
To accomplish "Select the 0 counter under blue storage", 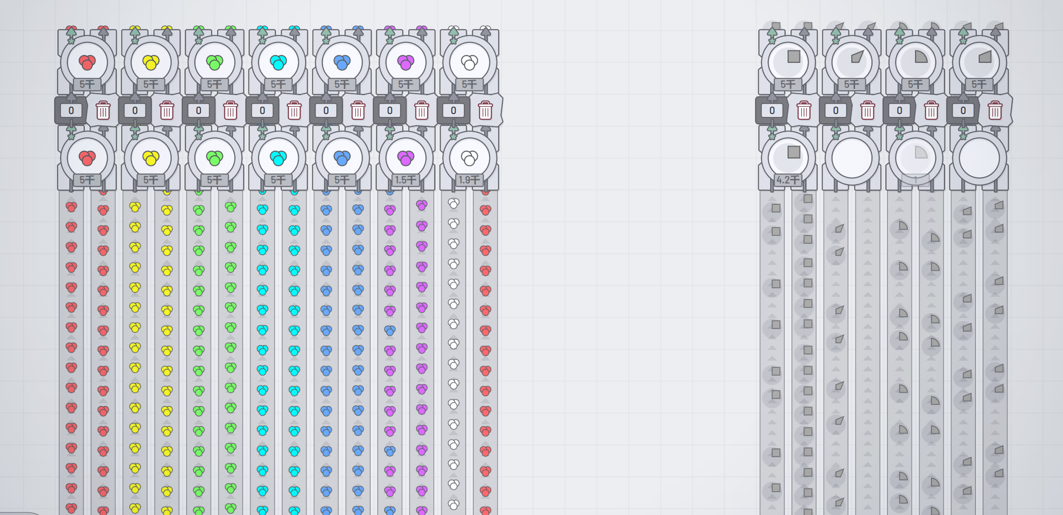I will (326, 110).
